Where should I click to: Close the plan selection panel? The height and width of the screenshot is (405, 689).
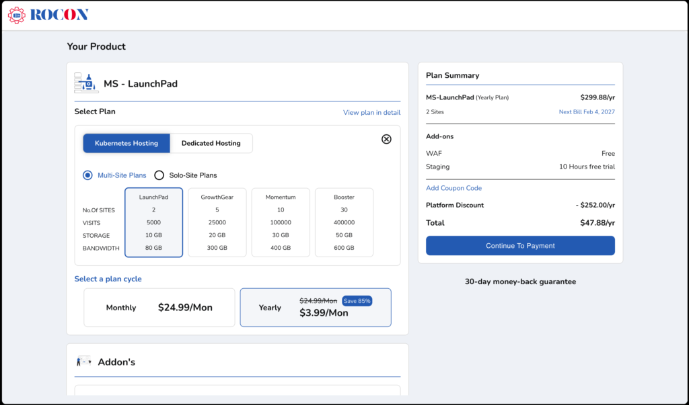[386, 139]
